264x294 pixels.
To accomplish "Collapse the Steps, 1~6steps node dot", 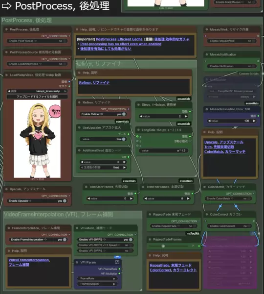I will pos(138,105).
